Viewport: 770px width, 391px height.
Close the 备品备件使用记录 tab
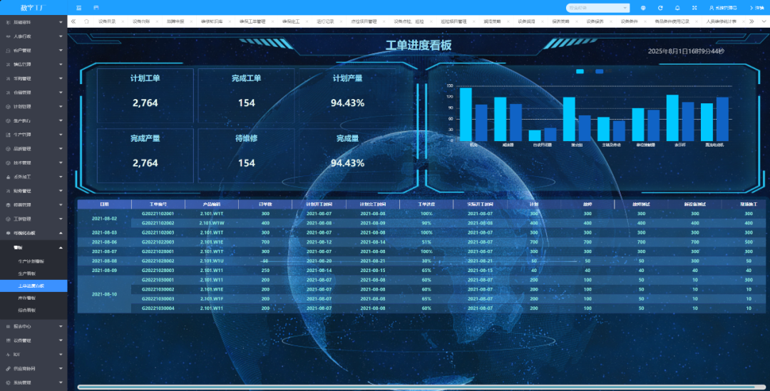point(697,21)
